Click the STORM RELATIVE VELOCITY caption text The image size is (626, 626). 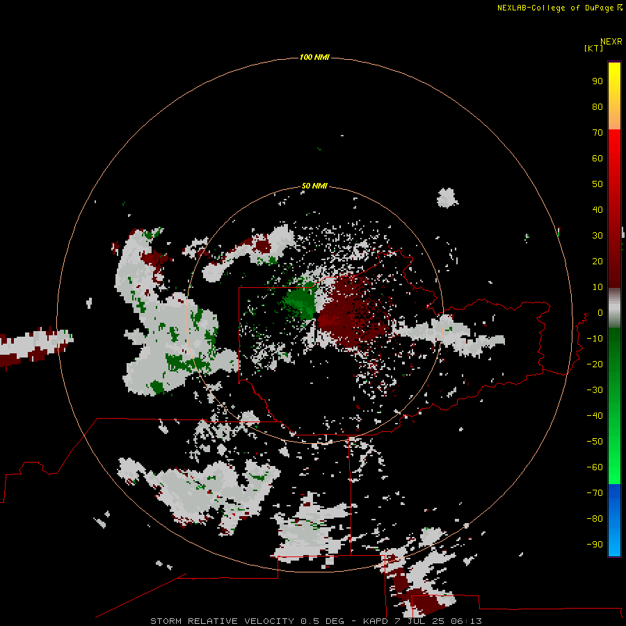pos(222,621)
